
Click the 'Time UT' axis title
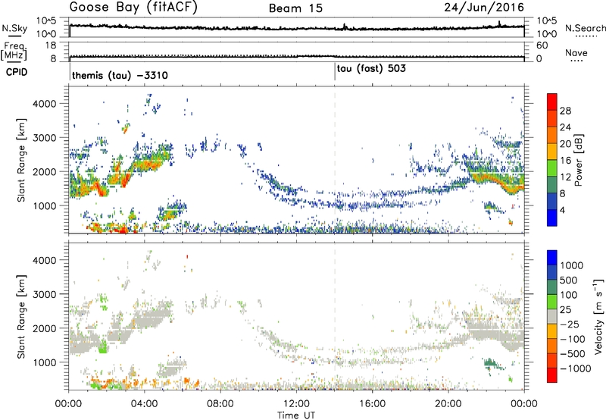tap(296, 415)
